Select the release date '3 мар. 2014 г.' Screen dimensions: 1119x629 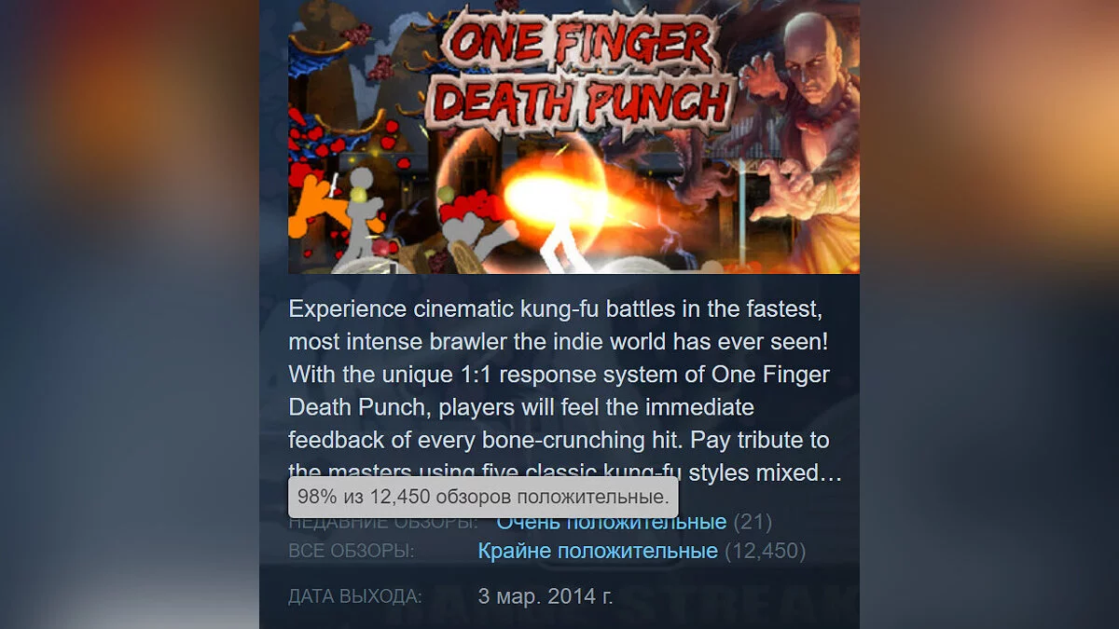tap(546, 596)
